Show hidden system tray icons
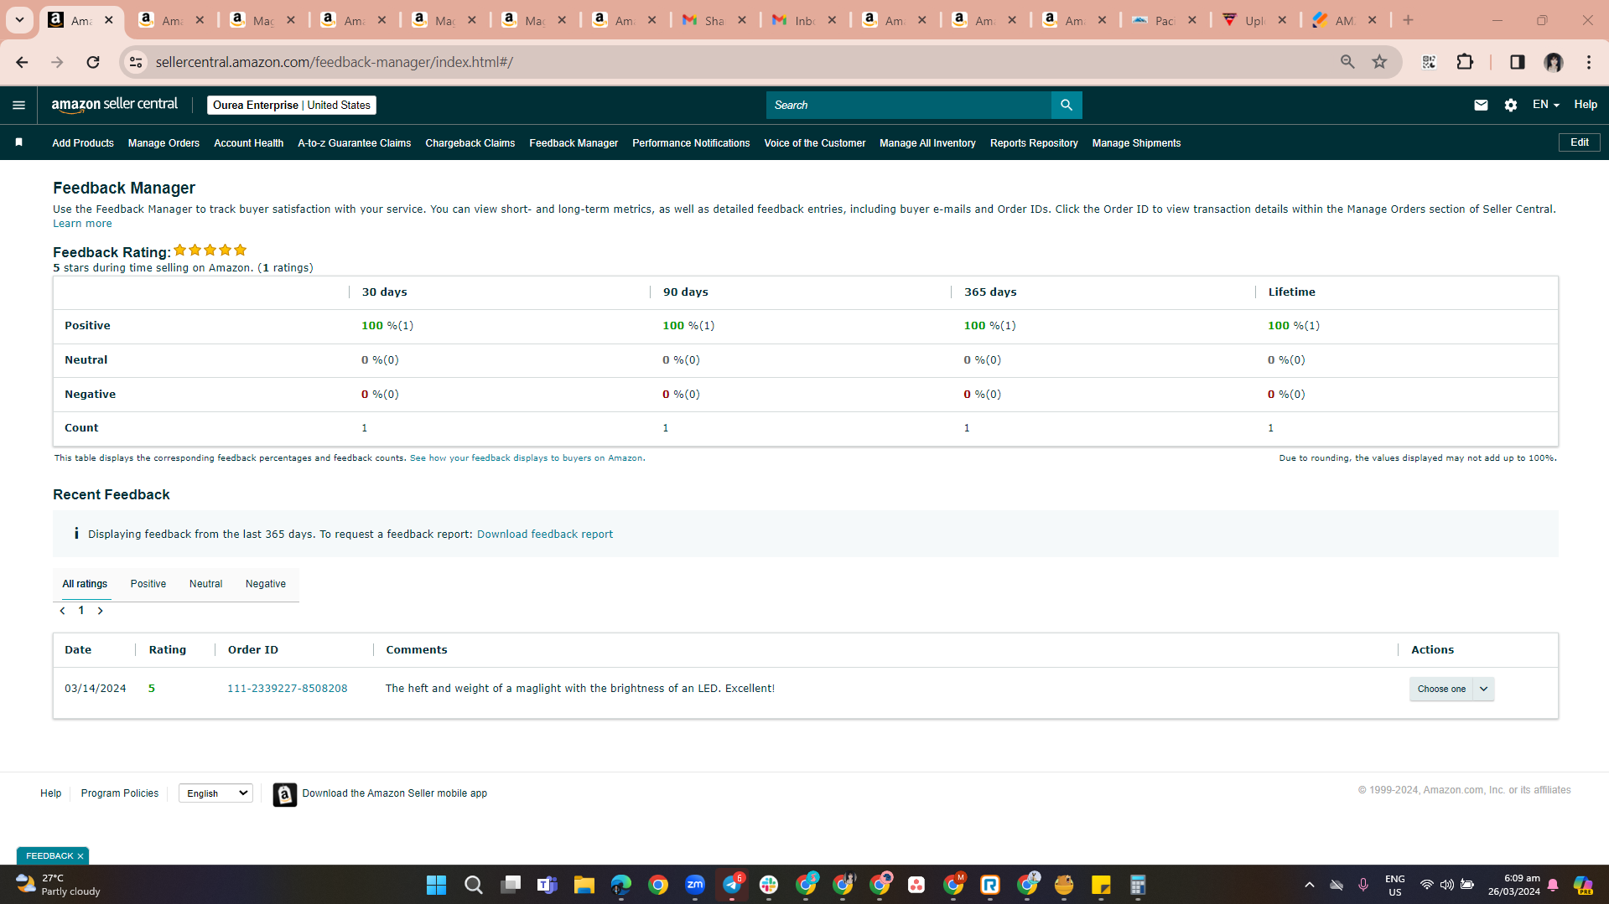This screenshot has height=904, width=1609. point(1309,885)
